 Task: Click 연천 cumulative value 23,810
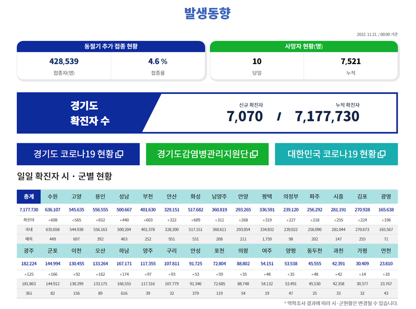click(386, 264)
